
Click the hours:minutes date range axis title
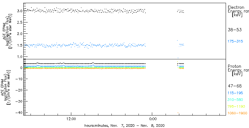(x=125, y=125)
